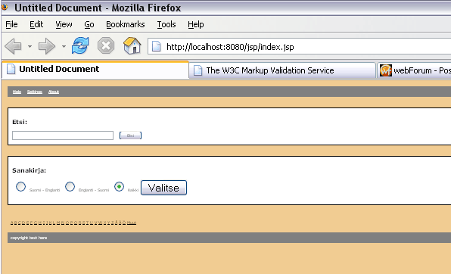Click the Stop loading icon
451x274 pixels.
(106, 45)
